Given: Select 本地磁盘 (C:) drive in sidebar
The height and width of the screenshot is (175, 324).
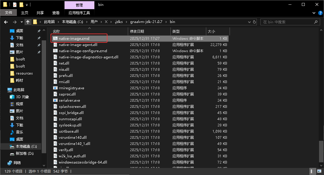Looking at the screenshot, I should point(26,146).
